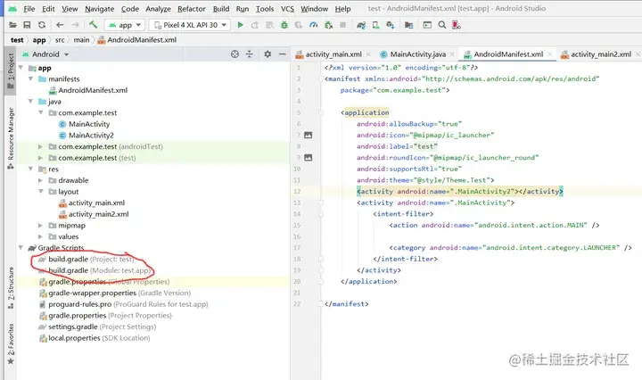
Task: Switch to the MainActivity.java editor tab
Action: (x=417, y=54)
